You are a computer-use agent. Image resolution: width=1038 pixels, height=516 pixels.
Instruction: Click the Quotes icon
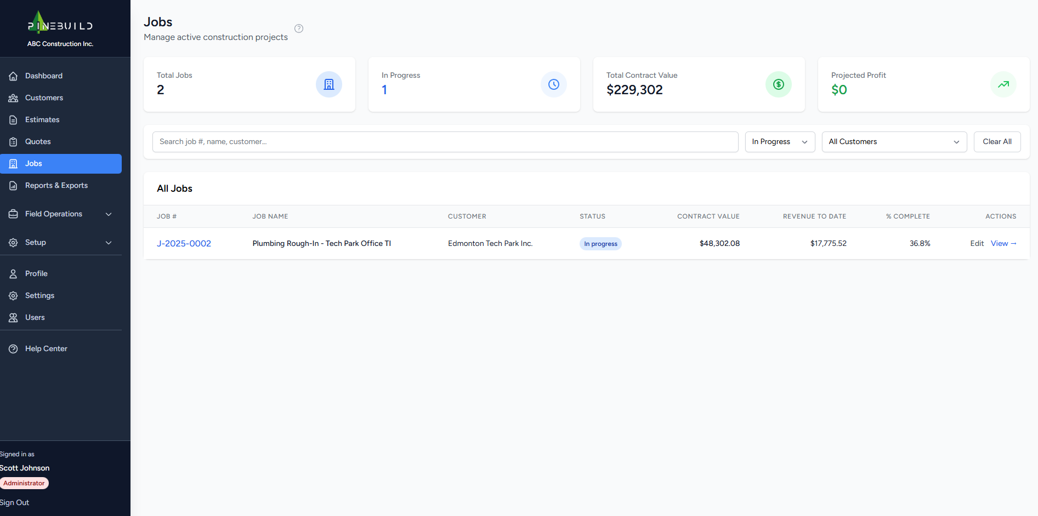coord(13,141)
